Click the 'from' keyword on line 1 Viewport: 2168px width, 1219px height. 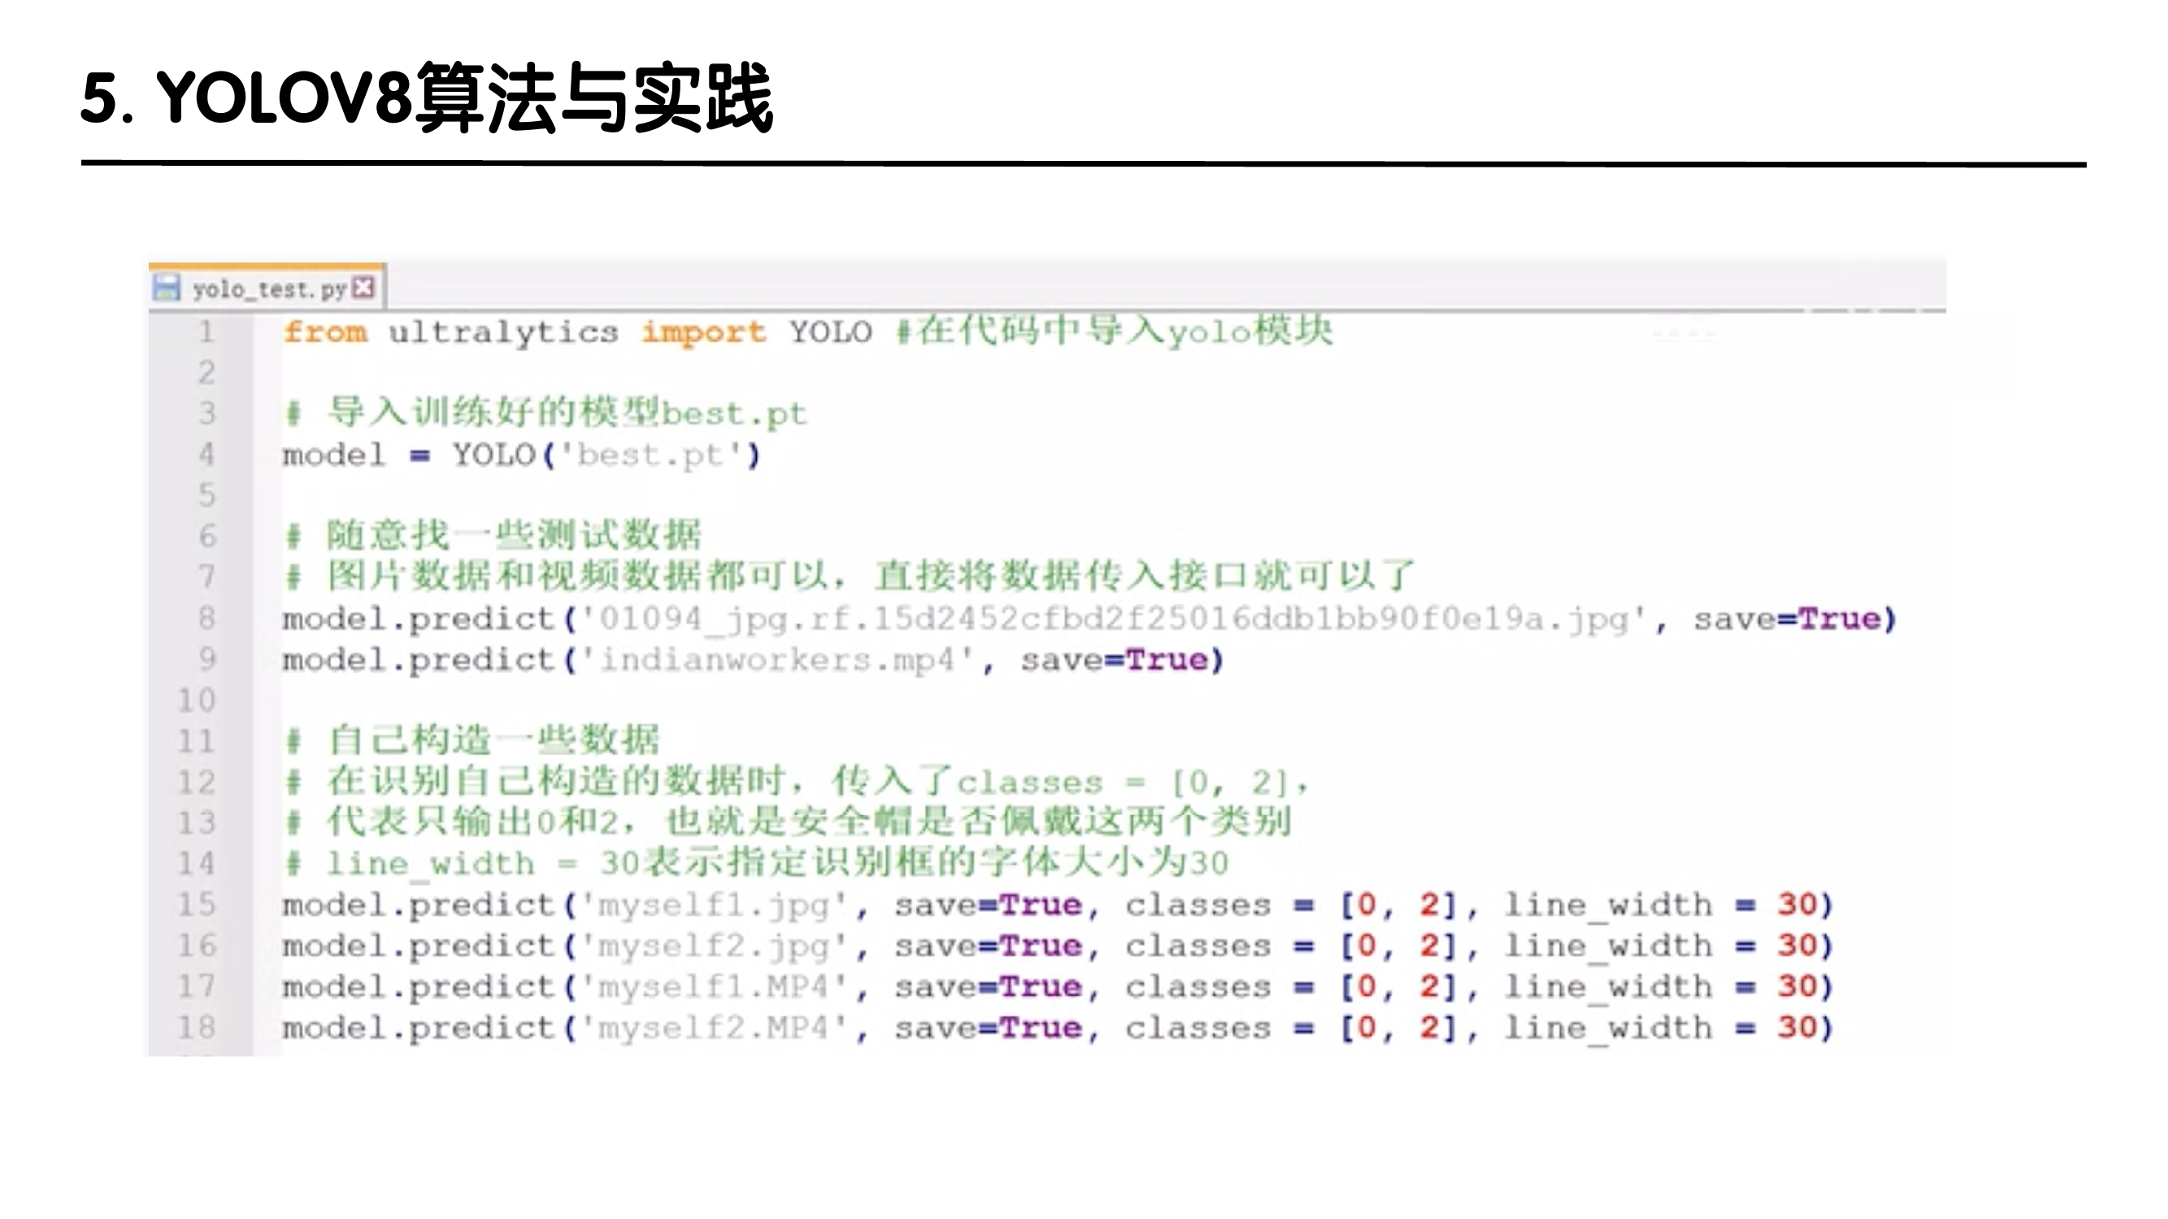pyautogui.click(x=325, y=332)
